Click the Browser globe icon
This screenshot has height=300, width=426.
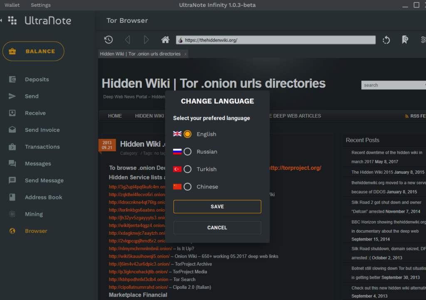[12, 231]
